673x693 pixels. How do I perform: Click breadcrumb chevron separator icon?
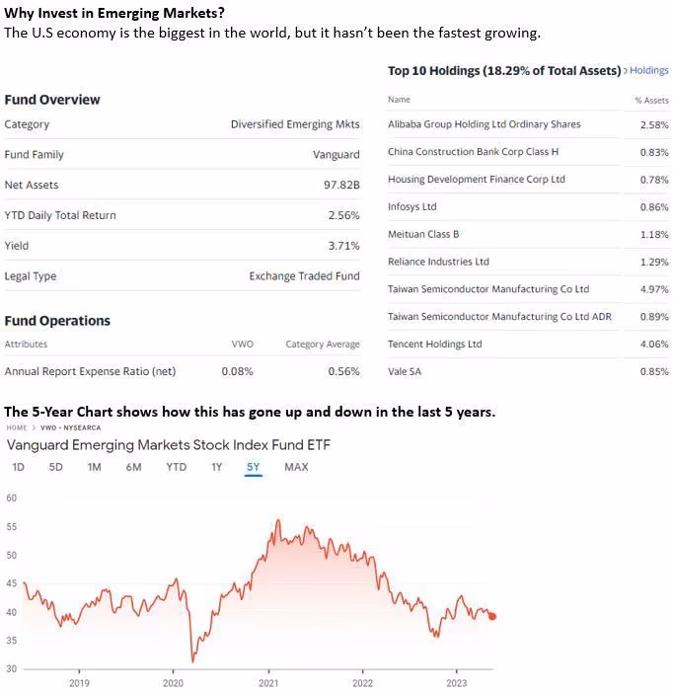coord(34,427)
